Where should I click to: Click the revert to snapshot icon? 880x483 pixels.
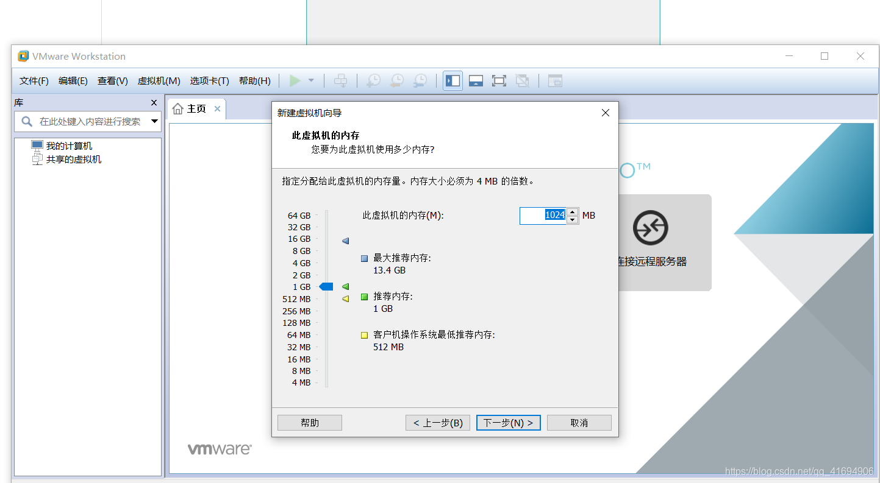tap(396, 80)
